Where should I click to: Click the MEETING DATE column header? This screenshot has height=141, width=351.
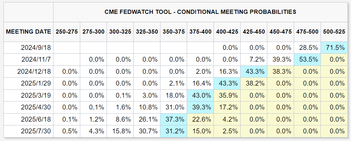pyautogui.click(x=28, y=32)
